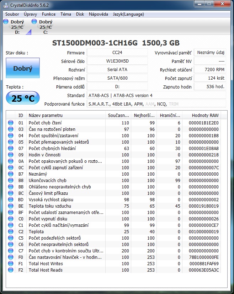
Task: Minimize the CrystalDiskInfo window
Action: pyautogui.click(x=199, y=4)
